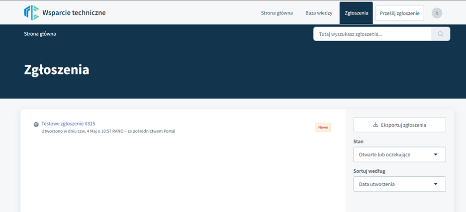
Task: Open the user avatar "t" menu
Action: pyautogui.click(x=437, y=13)
